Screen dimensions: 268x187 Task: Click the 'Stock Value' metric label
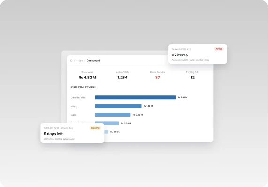pyautogui.click(x=87, y=72)
